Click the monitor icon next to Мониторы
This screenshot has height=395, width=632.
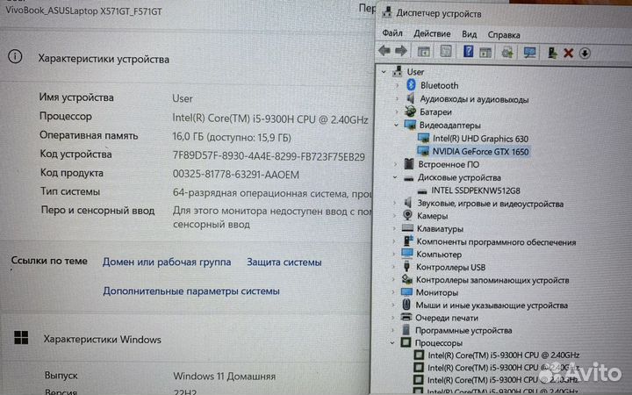click(x=406, y=291)
